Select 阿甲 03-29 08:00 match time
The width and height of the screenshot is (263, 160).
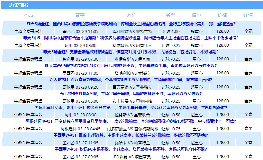(80, 45)
